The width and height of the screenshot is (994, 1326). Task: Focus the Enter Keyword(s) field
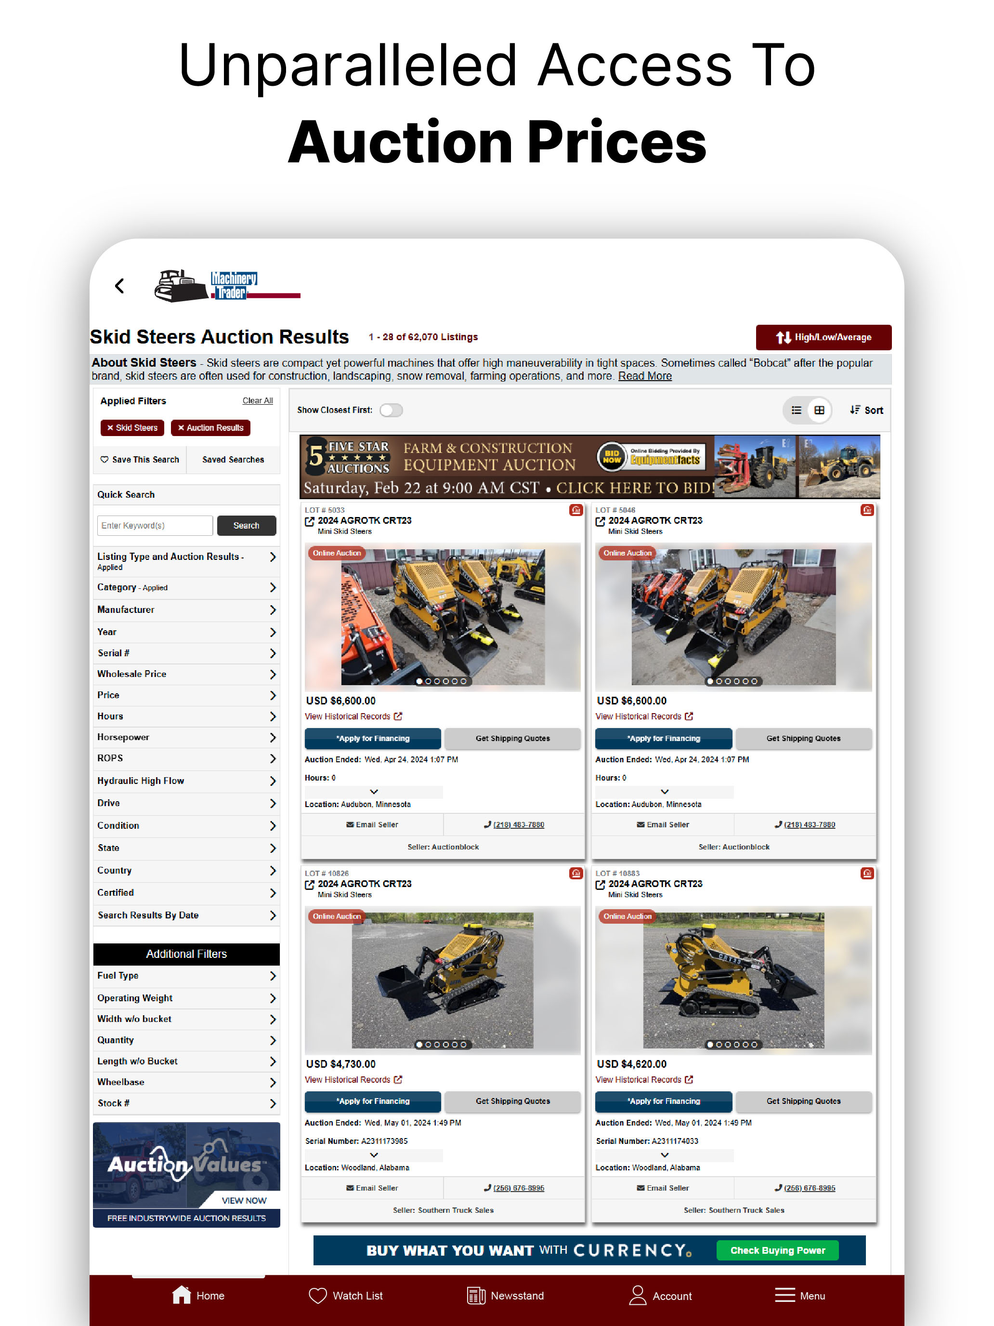click(x=155, y=525)
